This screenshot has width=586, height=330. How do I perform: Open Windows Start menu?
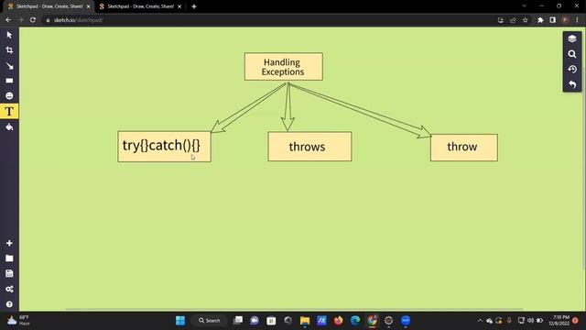click(x=180, y=321)
